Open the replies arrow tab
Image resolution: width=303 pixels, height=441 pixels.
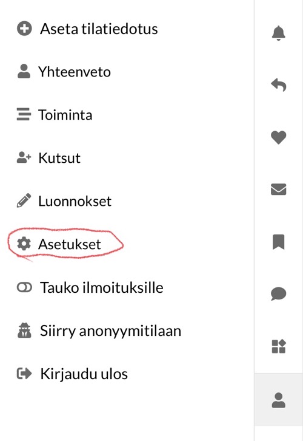click(x=278, y=85)
